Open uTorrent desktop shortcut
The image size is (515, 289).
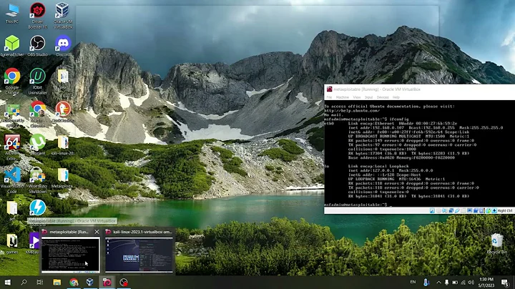[x=37, y=144]
